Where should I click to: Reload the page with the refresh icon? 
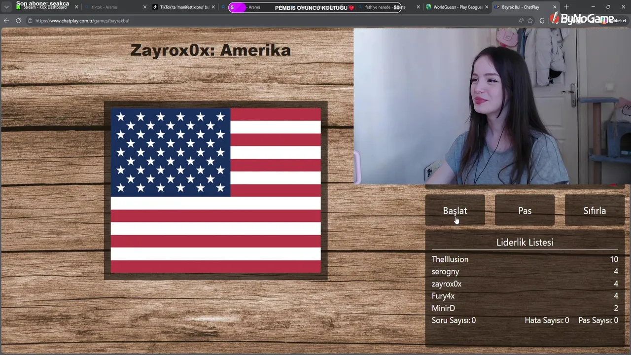click(x=18, y=21)
